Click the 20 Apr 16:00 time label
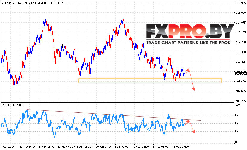The width and height of the screenshot is (247, 150). (x=28, y=147)
